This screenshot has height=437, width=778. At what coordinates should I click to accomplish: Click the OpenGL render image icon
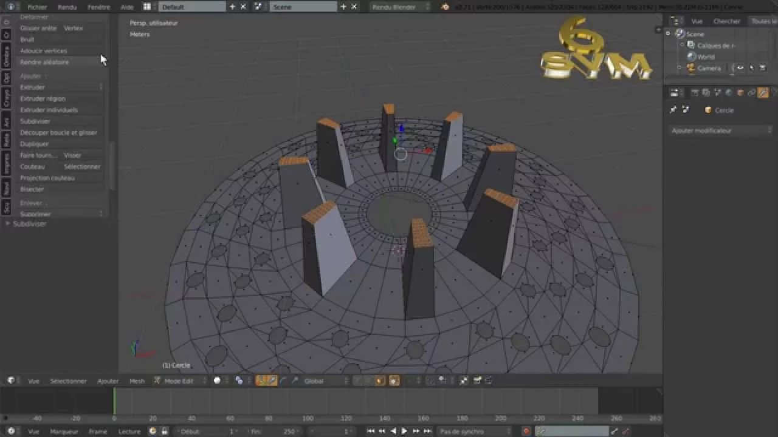pos(477,381)
